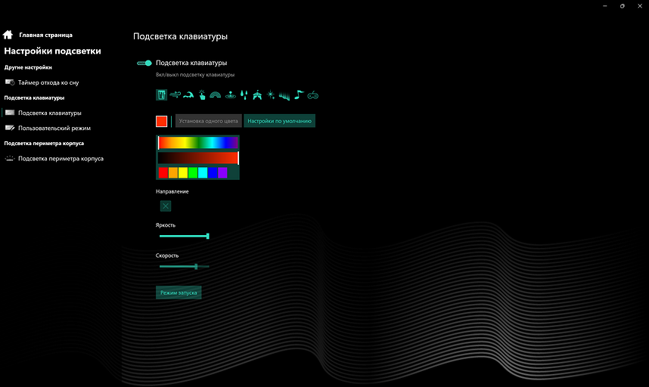This screenshot has width=649, height=387.
Task: Choose the wave lighting effect icon
Action: click(189, 95)
